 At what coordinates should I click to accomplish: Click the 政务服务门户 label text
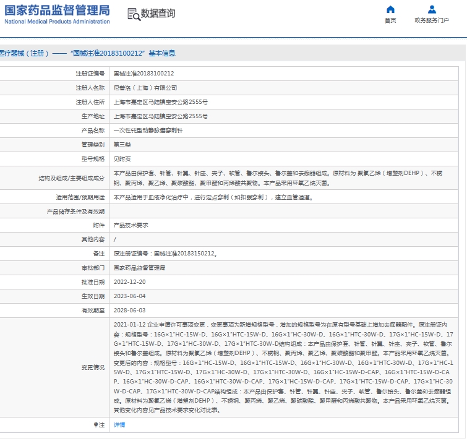[x=432, y=20]
